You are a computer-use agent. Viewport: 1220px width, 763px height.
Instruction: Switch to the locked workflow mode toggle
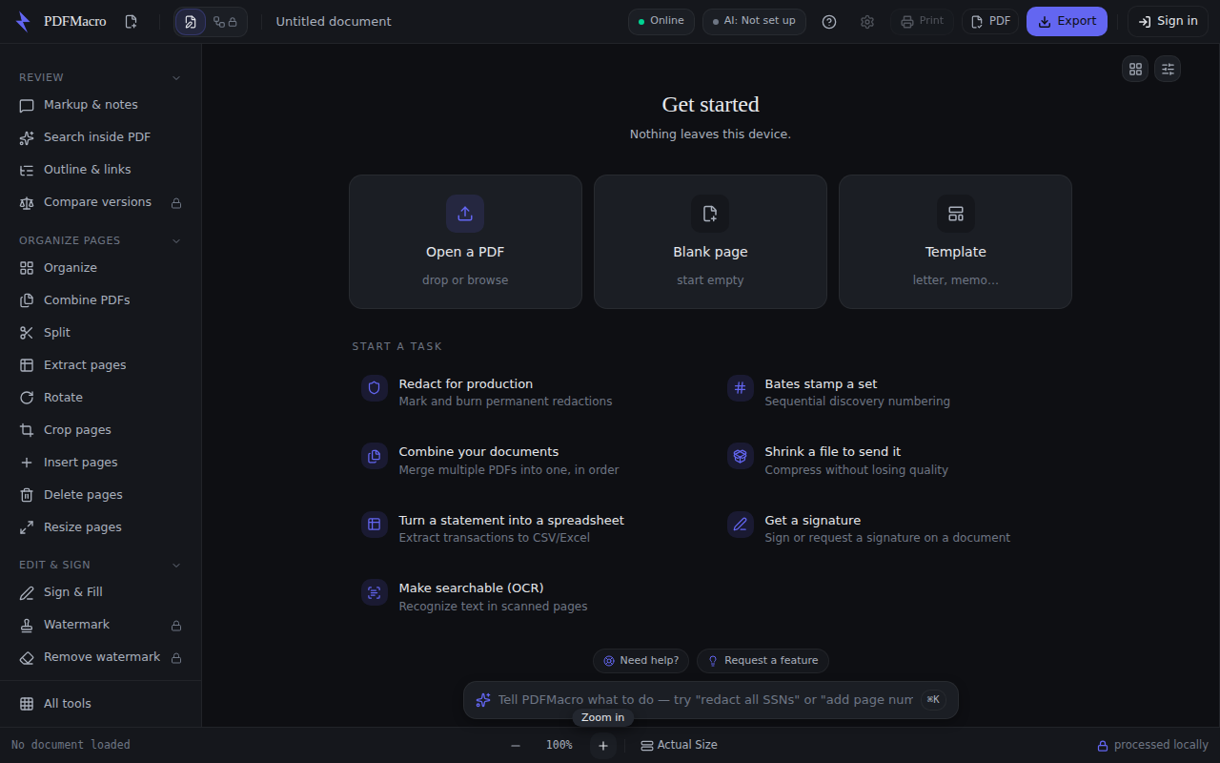pyautogui.click(x=226, y=21)
